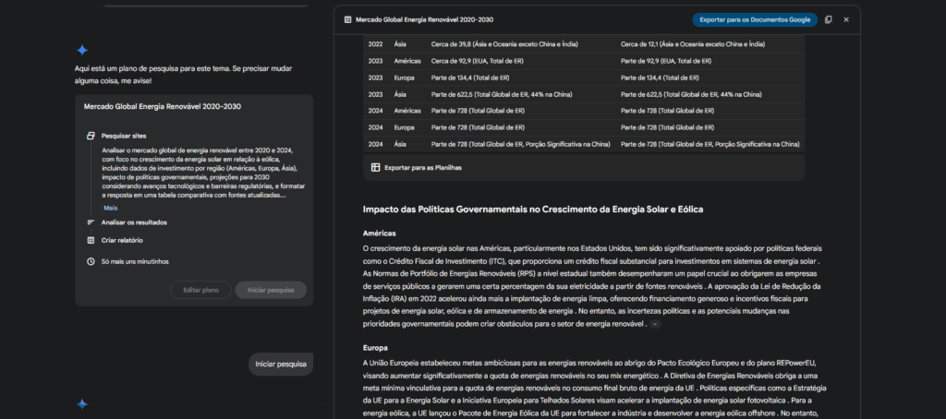Click the Analisar os resultados step icon
The height and width of the screenshot is (419, 946).
click(x=91, y=222)
